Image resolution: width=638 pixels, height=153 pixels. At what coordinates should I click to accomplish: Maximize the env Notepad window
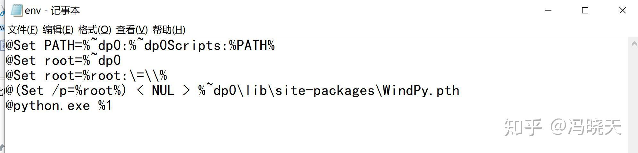coord(585,11)
